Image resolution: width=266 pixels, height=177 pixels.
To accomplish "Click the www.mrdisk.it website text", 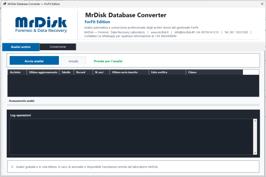I will tap(160, 32).
